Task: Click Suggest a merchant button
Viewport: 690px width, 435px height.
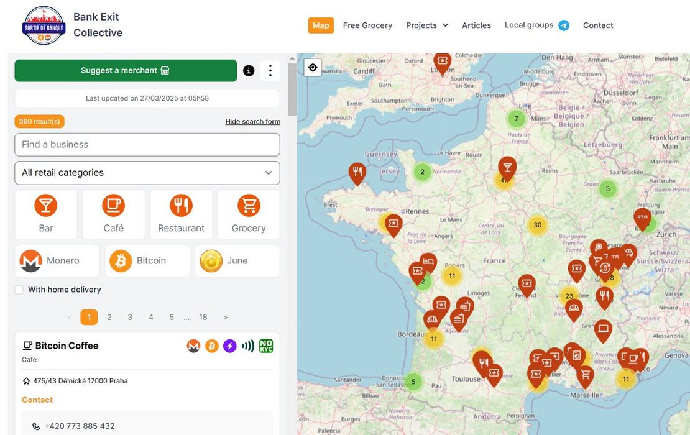Action: click(x=126, y=70)
